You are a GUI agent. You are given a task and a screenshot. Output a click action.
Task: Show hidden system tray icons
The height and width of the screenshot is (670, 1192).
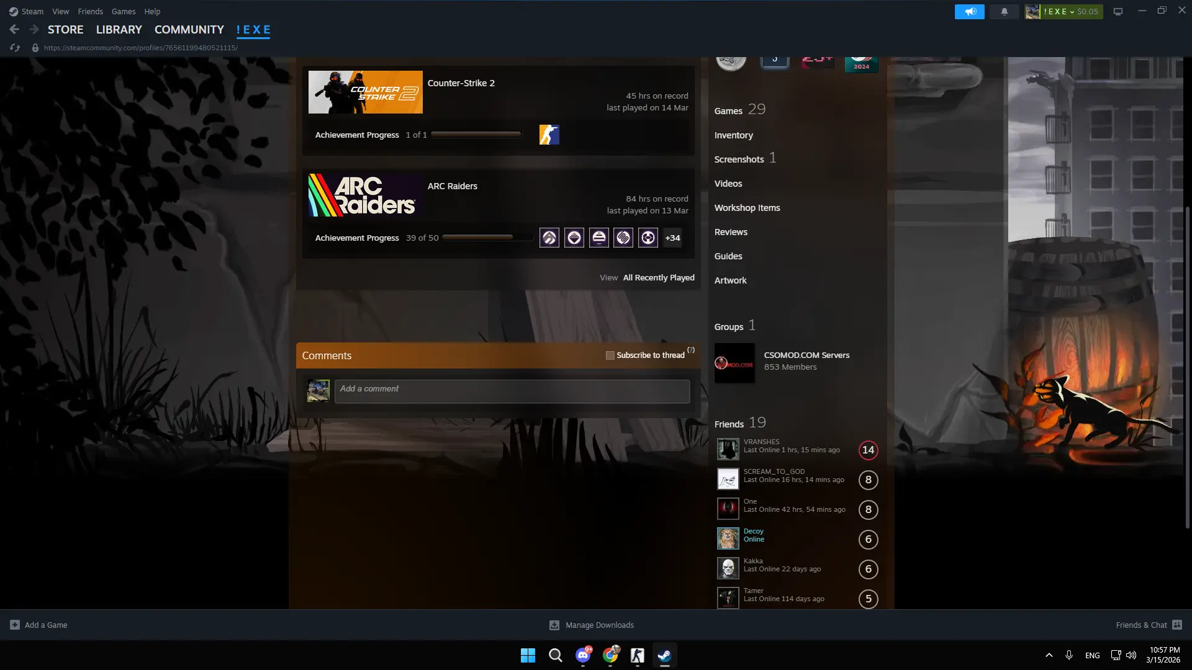coord(1049,655)
